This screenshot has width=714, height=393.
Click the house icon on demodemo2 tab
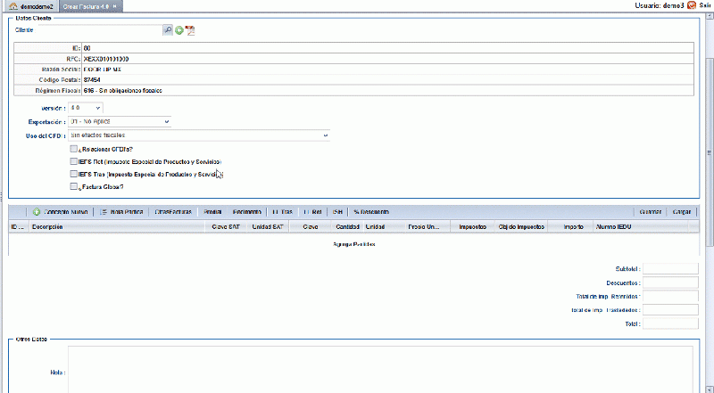click(x=13, y=6)
